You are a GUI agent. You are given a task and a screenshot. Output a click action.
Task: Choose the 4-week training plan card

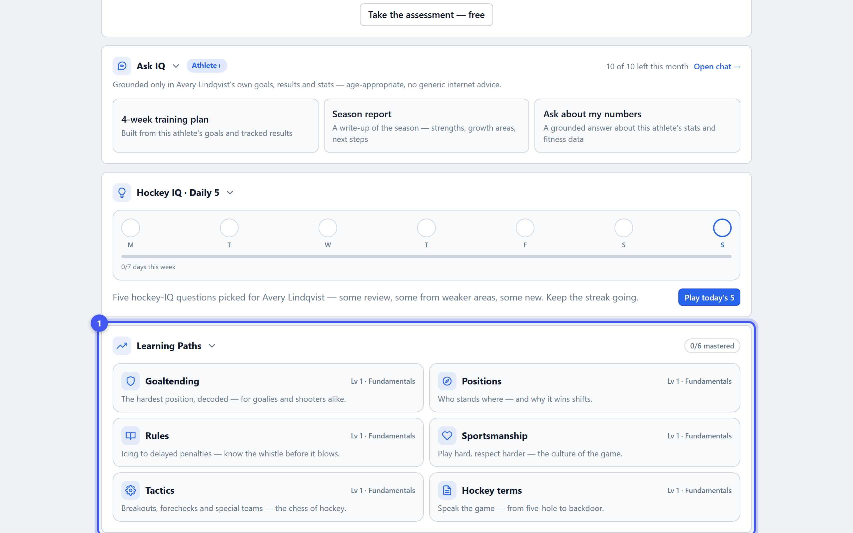tap(215, 126)
